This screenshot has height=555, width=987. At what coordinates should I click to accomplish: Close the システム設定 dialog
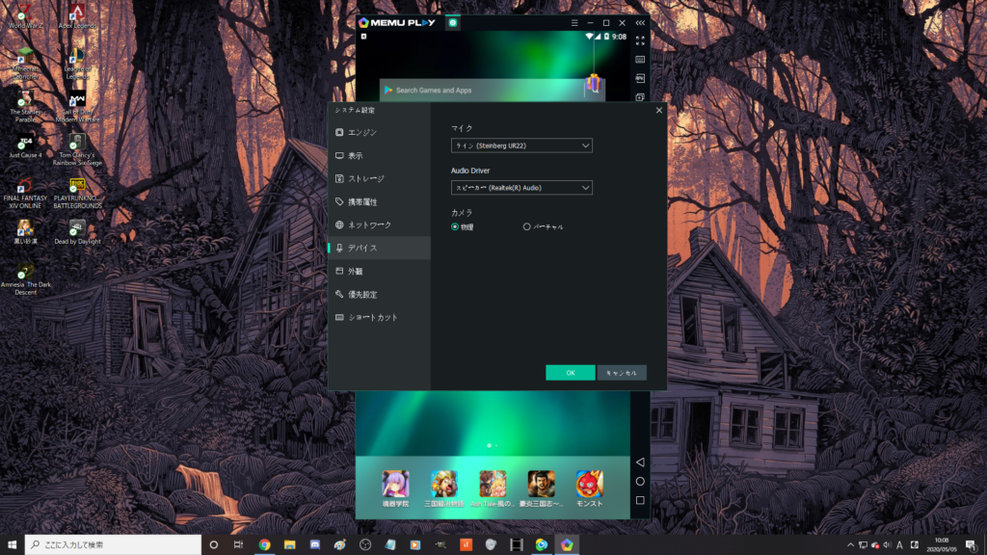[x=659, y=110]
